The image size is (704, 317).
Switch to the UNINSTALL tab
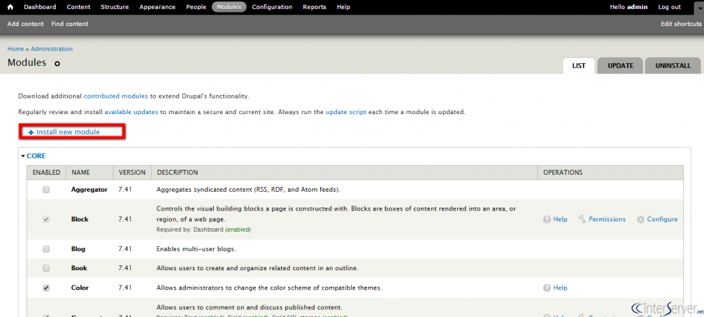pos(673,65)
